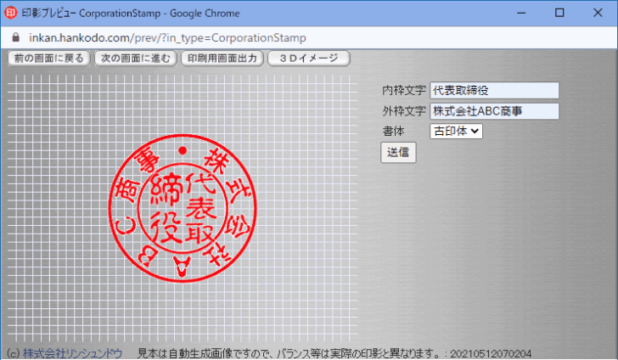Close the 印影プレビュー window

coord(598,14)
